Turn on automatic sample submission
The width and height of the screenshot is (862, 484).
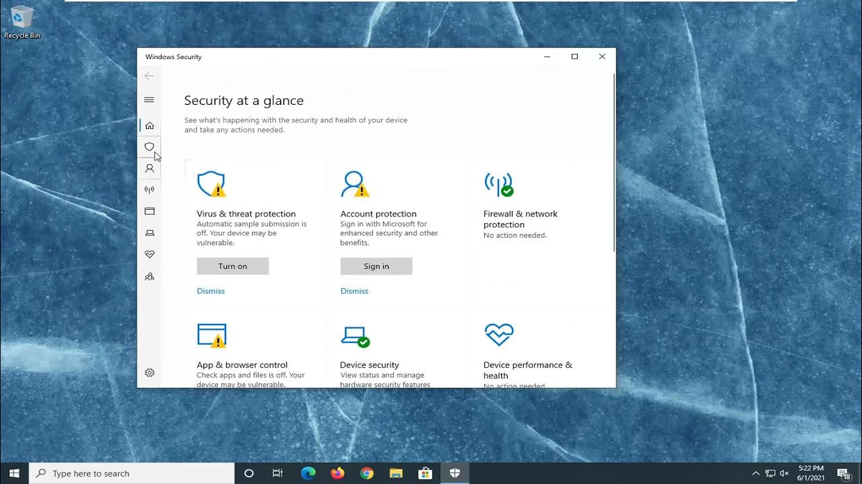232,266
